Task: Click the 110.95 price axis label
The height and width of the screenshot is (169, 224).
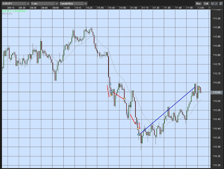Action: pyautogui.click(x=217, y=28)
